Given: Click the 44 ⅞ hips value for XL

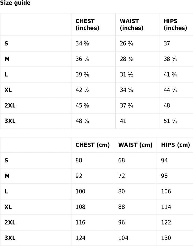Looking at the screenshot, I should (x=170, y=90).
